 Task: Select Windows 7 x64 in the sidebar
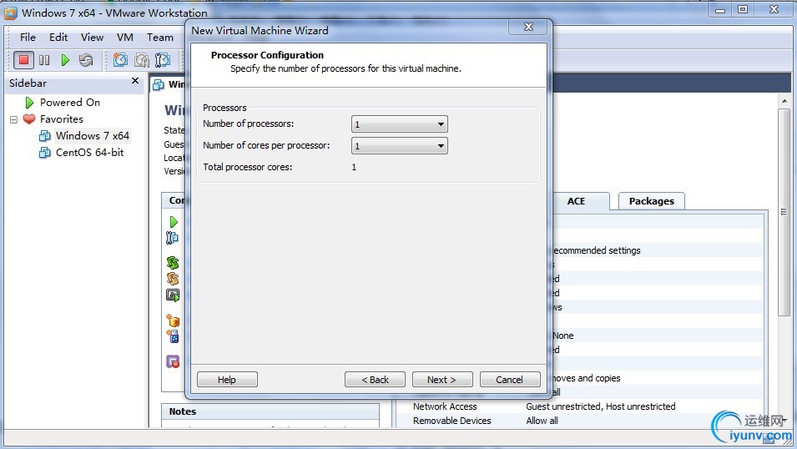pos(92,136)
